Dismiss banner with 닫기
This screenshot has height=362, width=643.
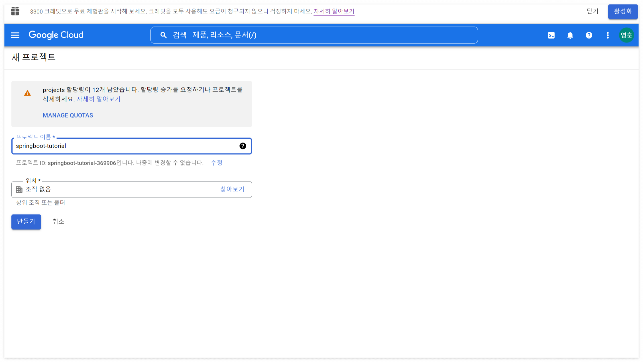pyautogui.click(x=593, y=11)
